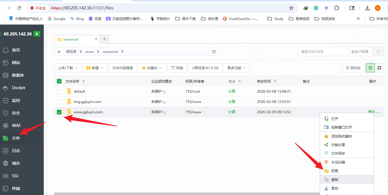Choose 权限 from the context menu

click(x=335, y=171)
